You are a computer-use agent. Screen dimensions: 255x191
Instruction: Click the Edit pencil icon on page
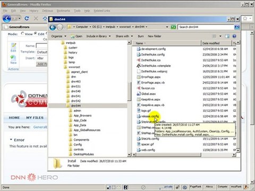tap(13, 46)
